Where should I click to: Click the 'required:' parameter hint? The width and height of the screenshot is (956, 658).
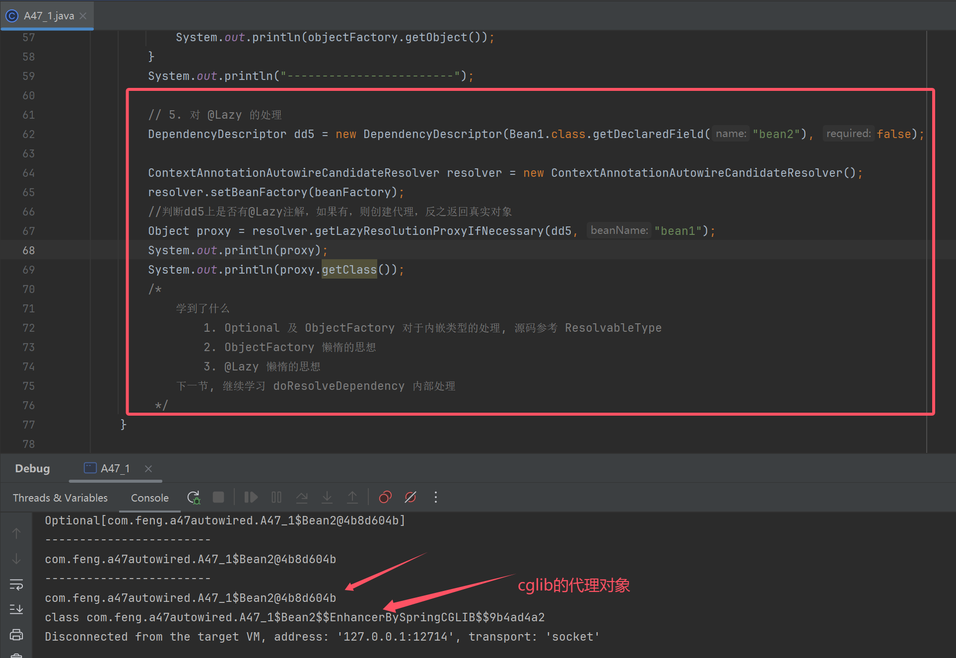click(x=848, y=134)
